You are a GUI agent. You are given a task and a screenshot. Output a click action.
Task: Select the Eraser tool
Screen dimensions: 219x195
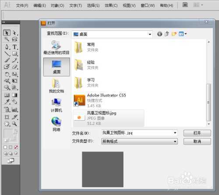coord(14,67)
